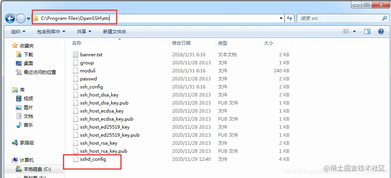
Task: Sort by the 类型 column header
Action: tap(223, 43)
